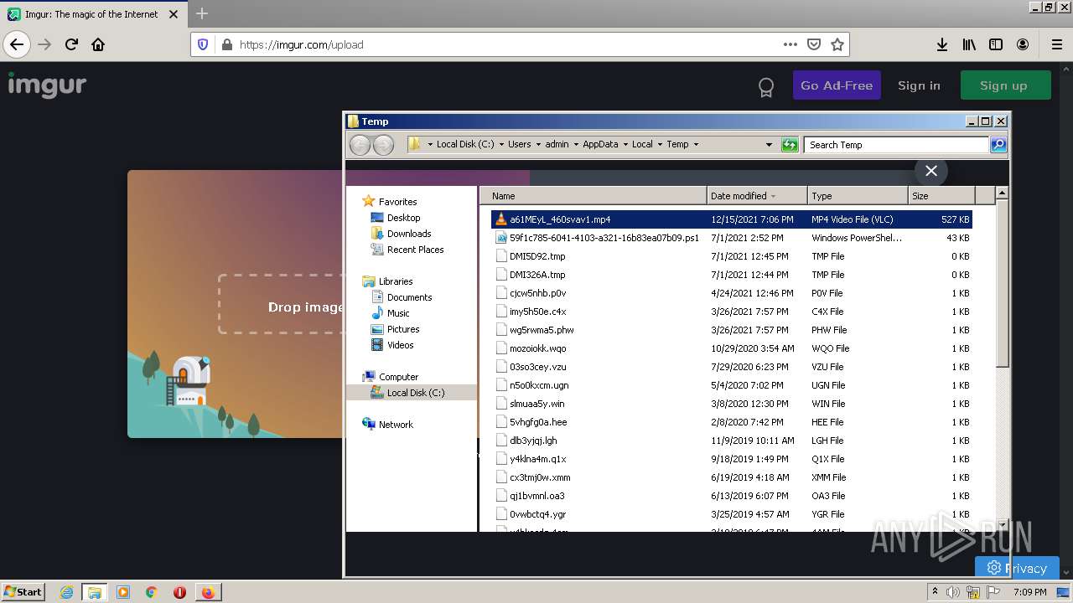Open Firefox library icon
Image resolution: width=1073 pixels, height=603 pixels.
point(969,44)
